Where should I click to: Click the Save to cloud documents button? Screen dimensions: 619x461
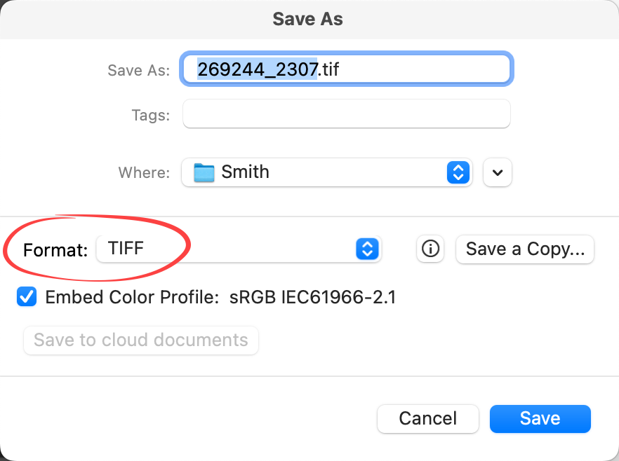[x=141, y=340]
